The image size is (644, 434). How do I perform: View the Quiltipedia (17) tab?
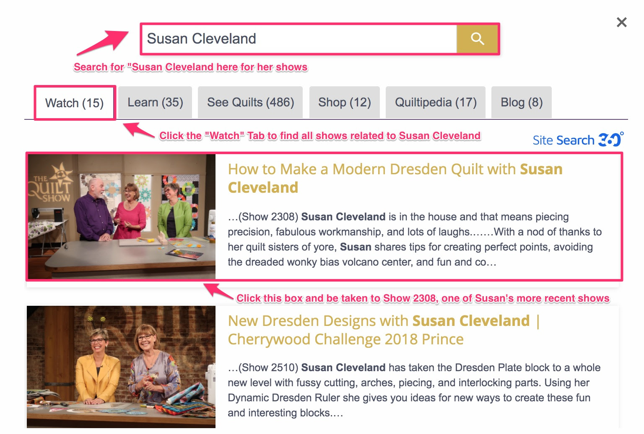point(436,103)
